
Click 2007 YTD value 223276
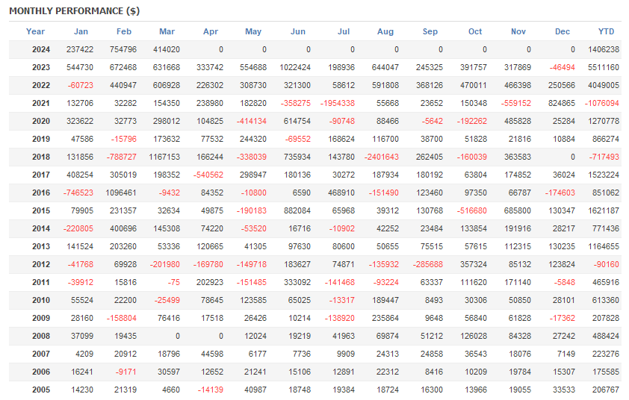click(x=606, y=354)
